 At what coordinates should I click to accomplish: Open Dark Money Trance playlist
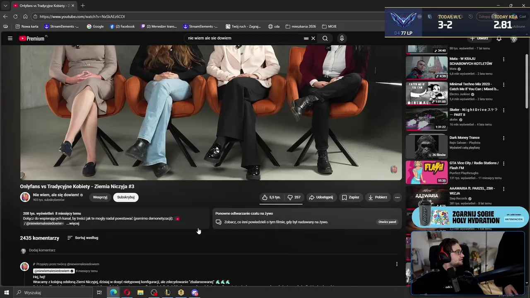pos(465,138)
